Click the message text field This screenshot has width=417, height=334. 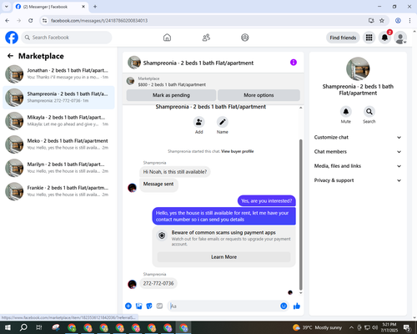(x=224, y=306)
